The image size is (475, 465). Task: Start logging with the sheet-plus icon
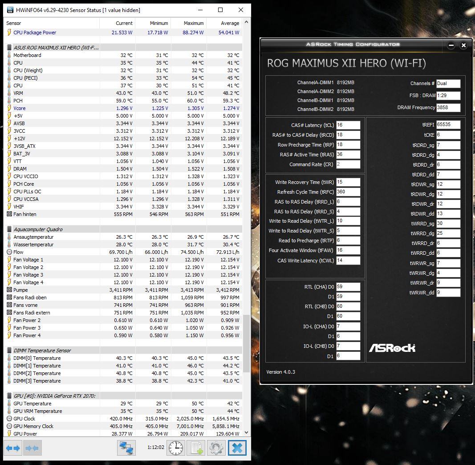tap(196, 448)
